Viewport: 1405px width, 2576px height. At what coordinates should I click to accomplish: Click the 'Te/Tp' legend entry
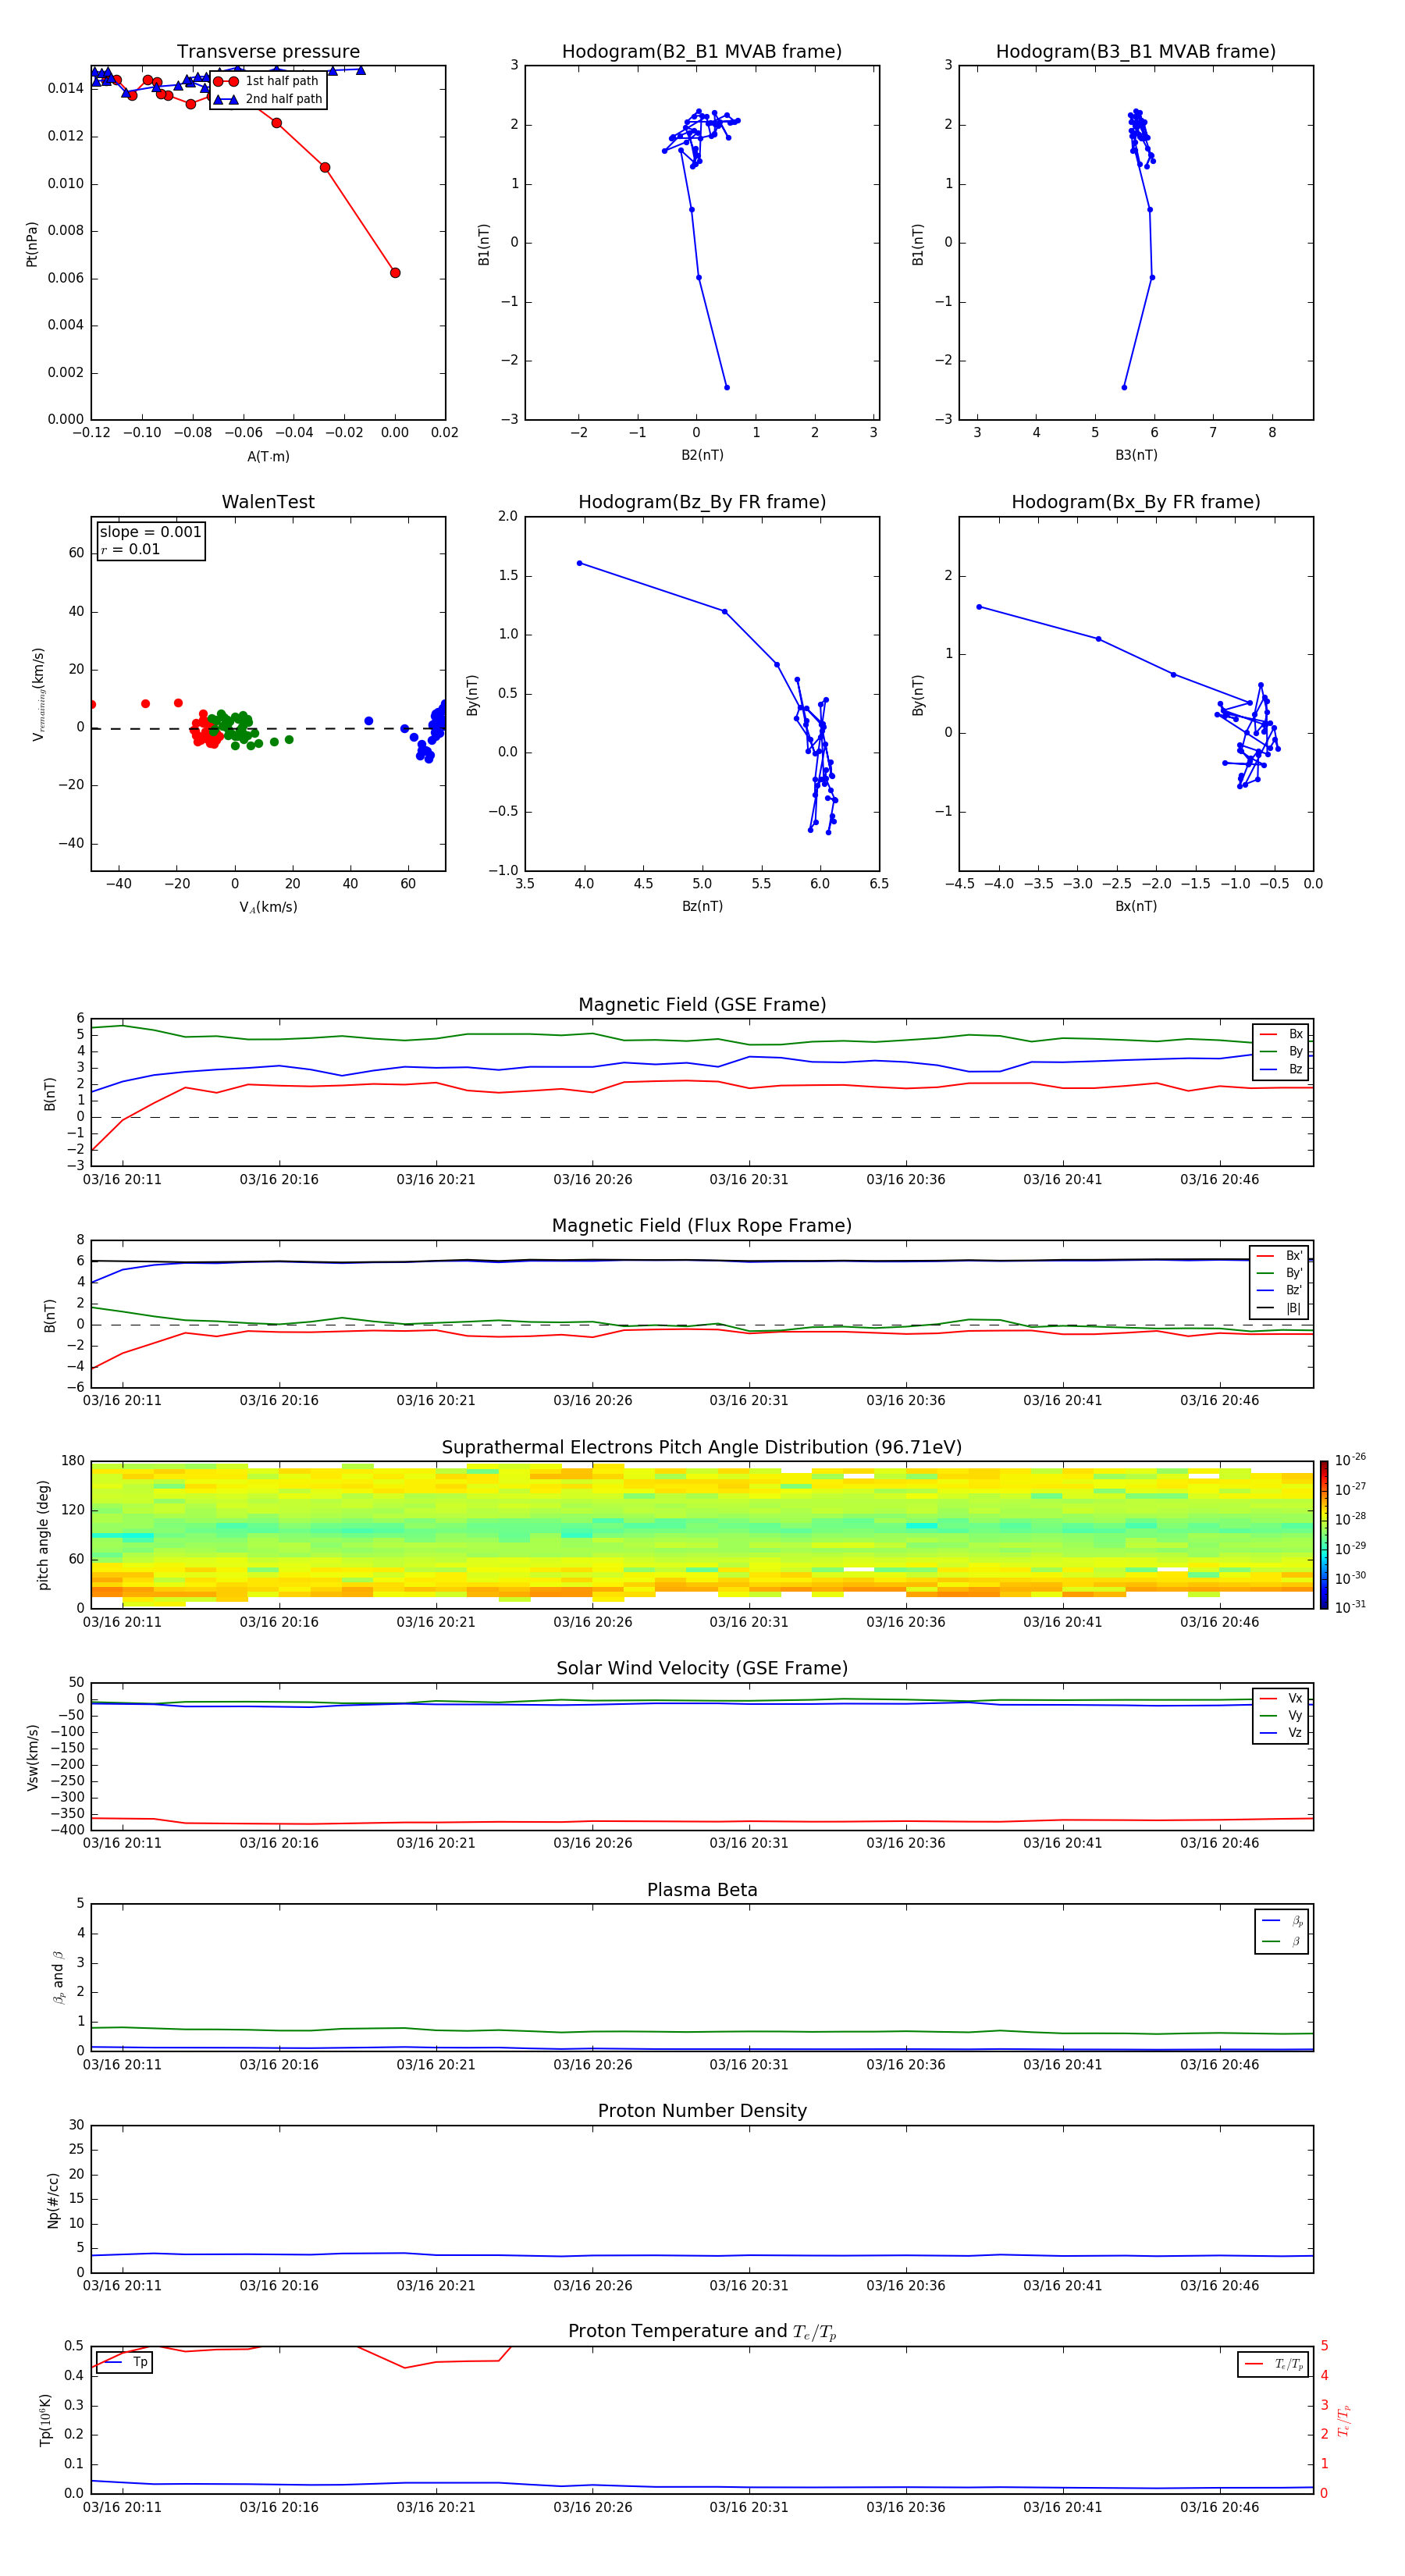(x=1274, y=2364)
